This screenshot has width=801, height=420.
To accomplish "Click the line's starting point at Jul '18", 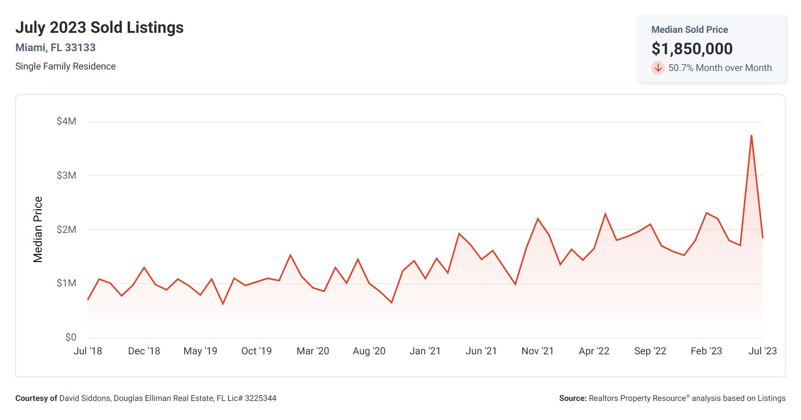I will point(88,299).
